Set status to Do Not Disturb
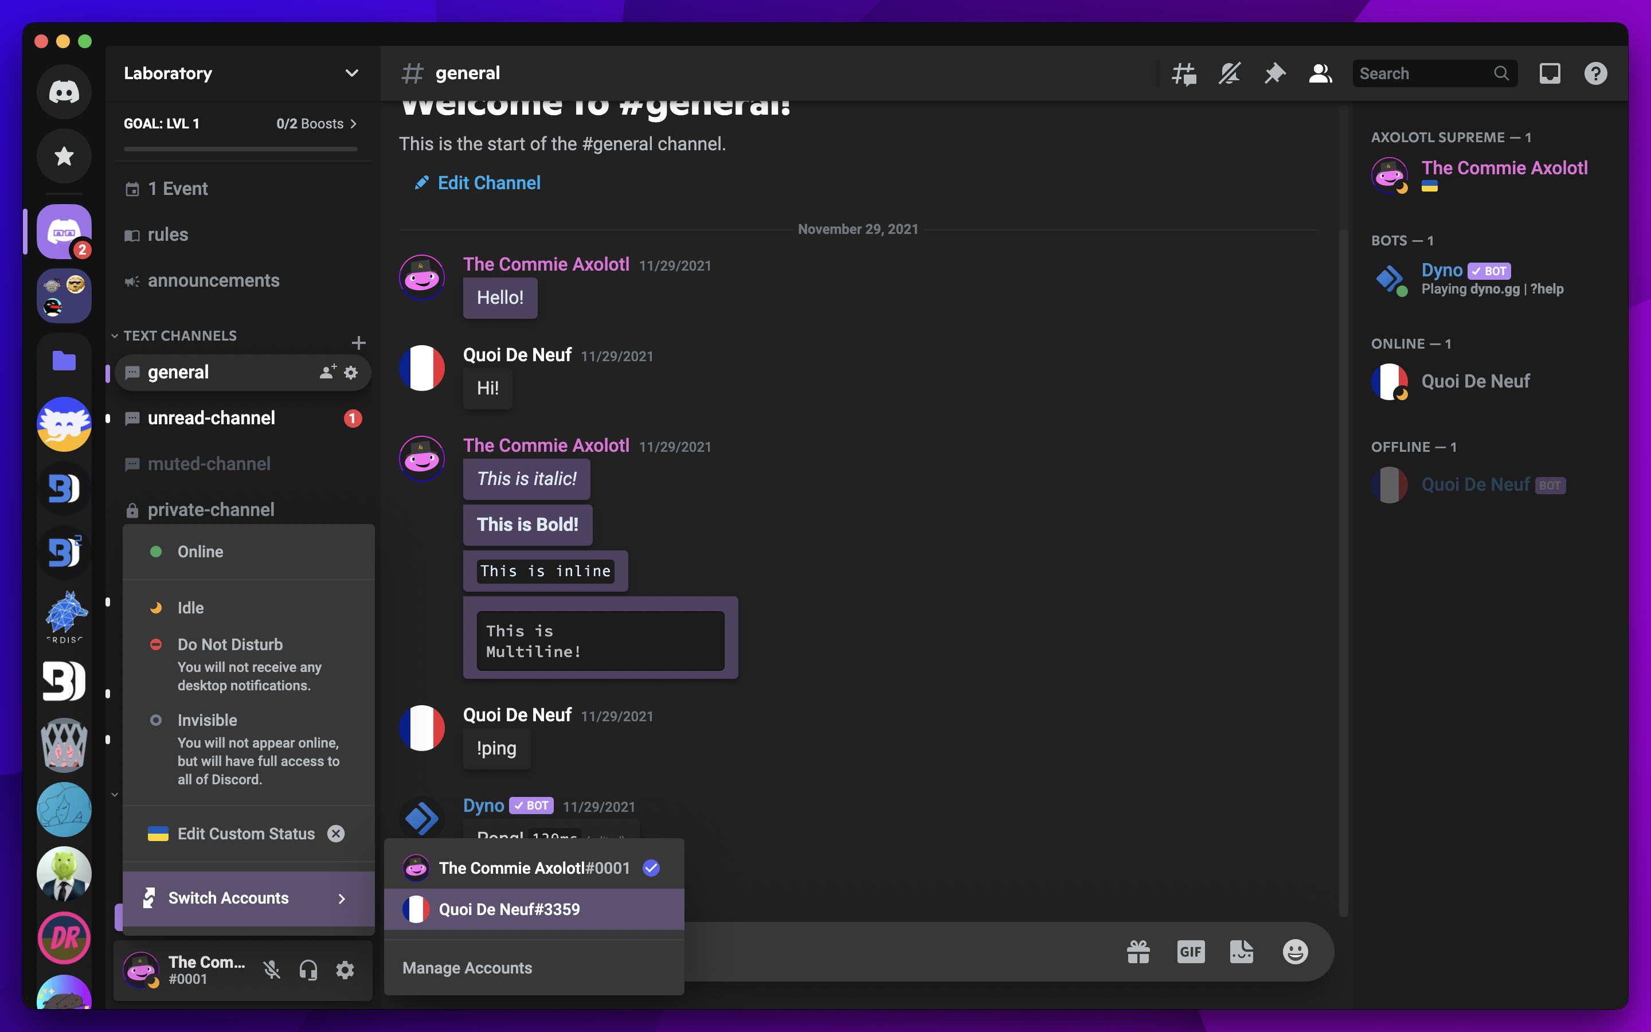Image resolution: width=1651 pixels, height=1032 pixels. pyautogui.click(x=230, y=644)
